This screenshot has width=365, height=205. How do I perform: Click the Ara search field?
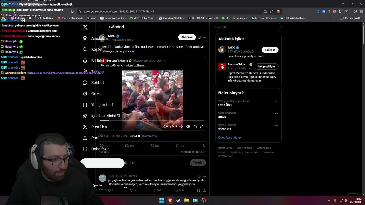(248, 27)
